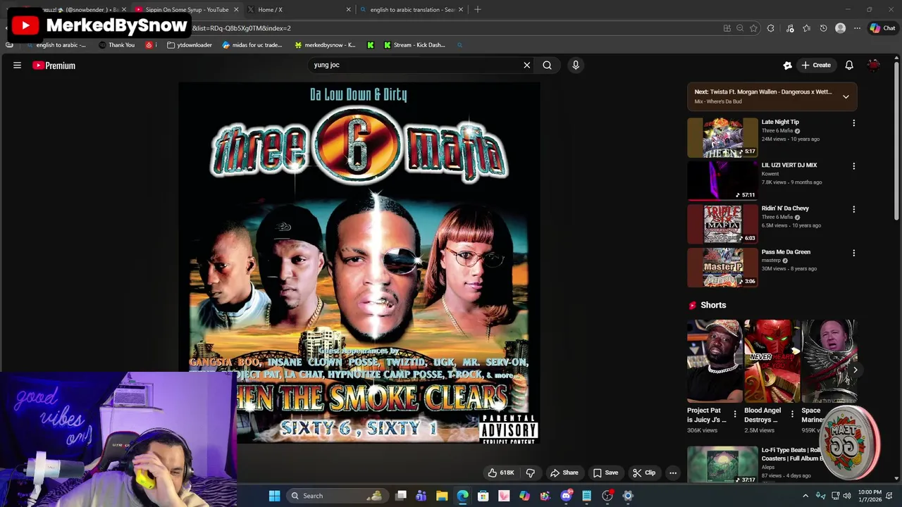
Task: Start voice search with the microphone
Action: coord(576,65)
